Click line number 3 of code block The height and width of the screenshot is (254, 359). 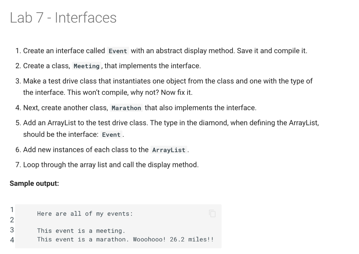pyautogui.click(x=12, y=230)
